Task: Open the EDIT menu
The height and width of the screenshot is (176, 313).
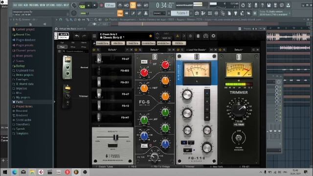Action: click(20, 5)
